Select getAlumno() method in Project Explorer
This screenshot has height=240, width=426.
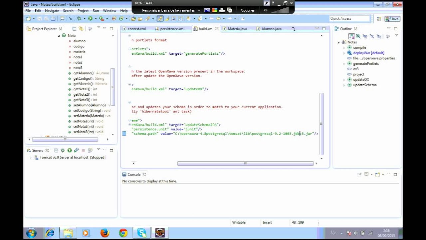click(x=91, y=73)
